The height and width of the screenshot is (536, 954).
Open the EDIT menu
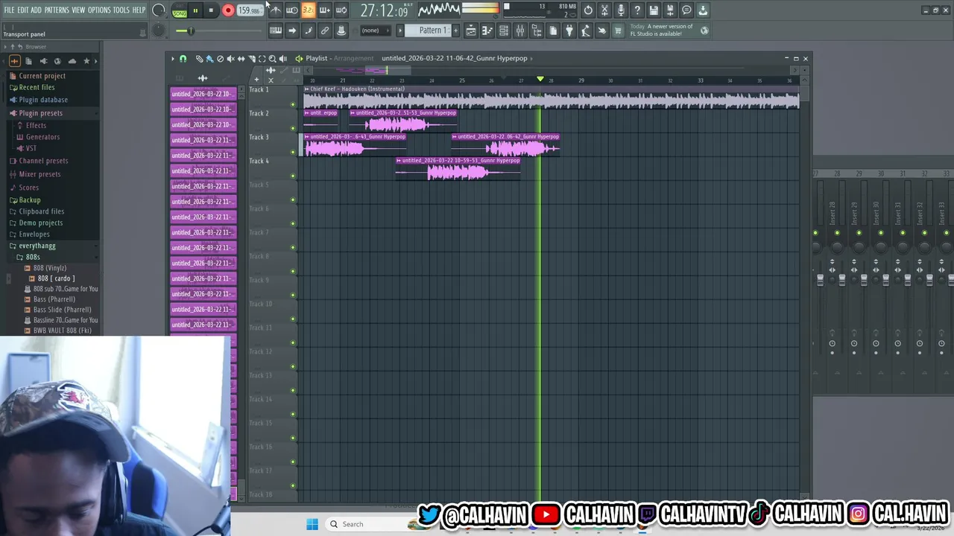[x=23, y=10]
